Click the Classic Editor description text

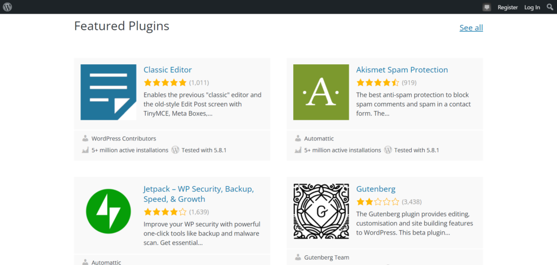[202, 104]
